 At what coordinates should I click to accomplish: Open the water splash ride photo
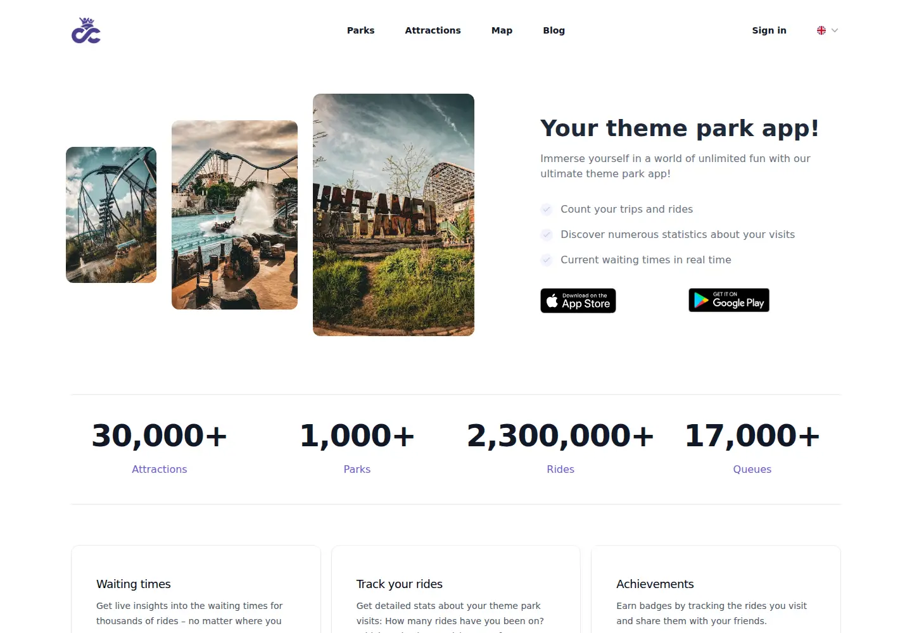click(x=234, y=215)
